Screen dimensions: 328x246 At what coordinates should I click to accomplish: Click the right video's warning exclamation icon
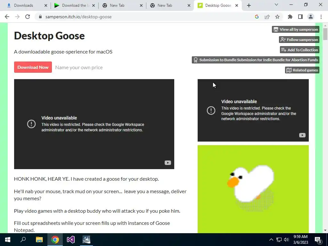(x=211, y=110)
